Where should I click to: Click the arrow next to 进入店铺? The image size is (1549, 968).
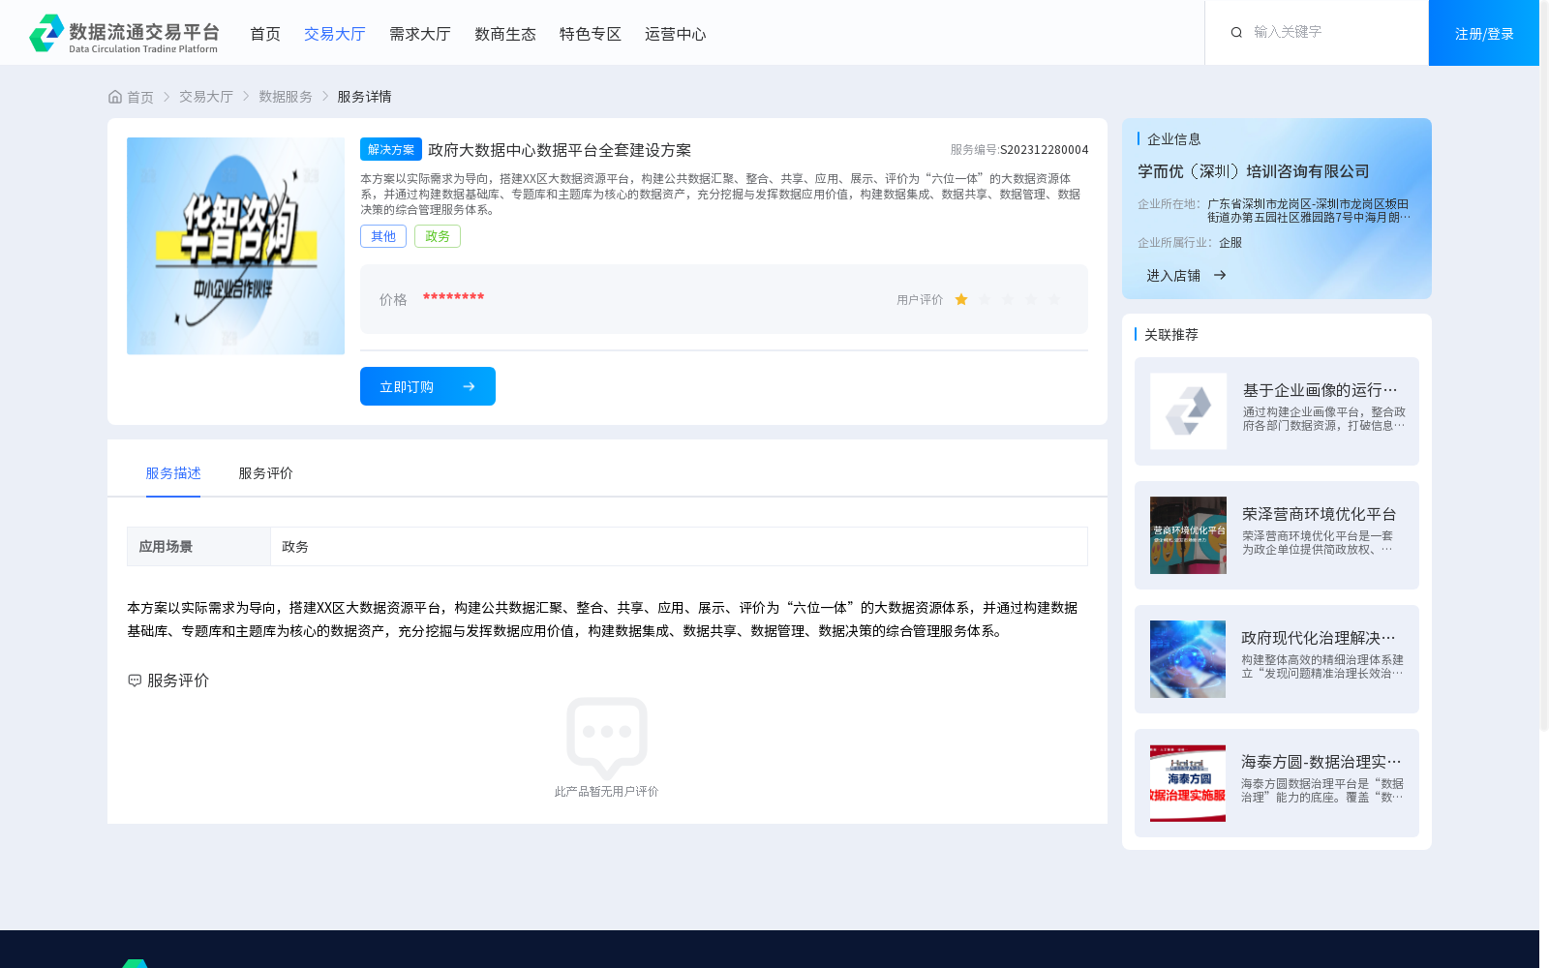pos(1220,276)
